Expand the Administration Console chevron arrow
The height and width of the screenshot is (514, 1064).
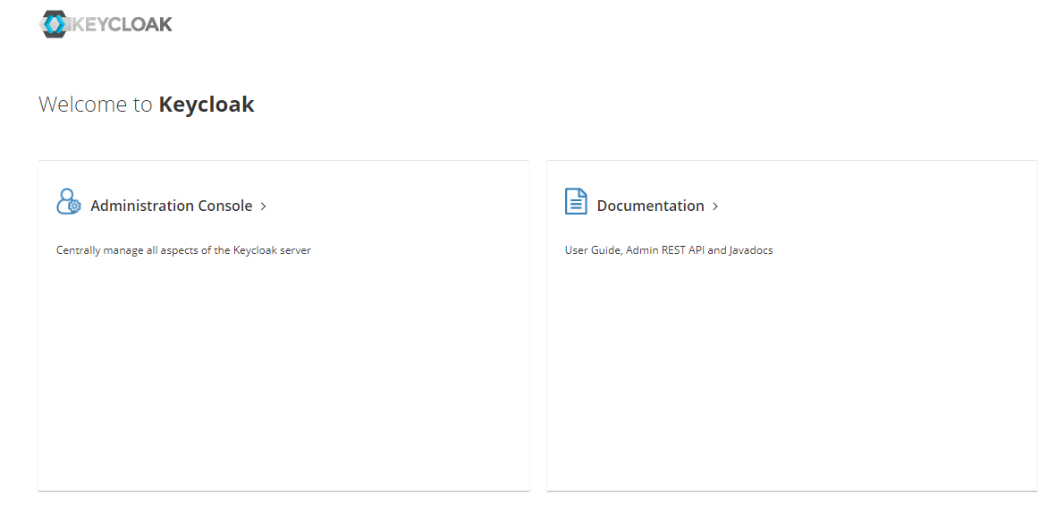(264, 206)
